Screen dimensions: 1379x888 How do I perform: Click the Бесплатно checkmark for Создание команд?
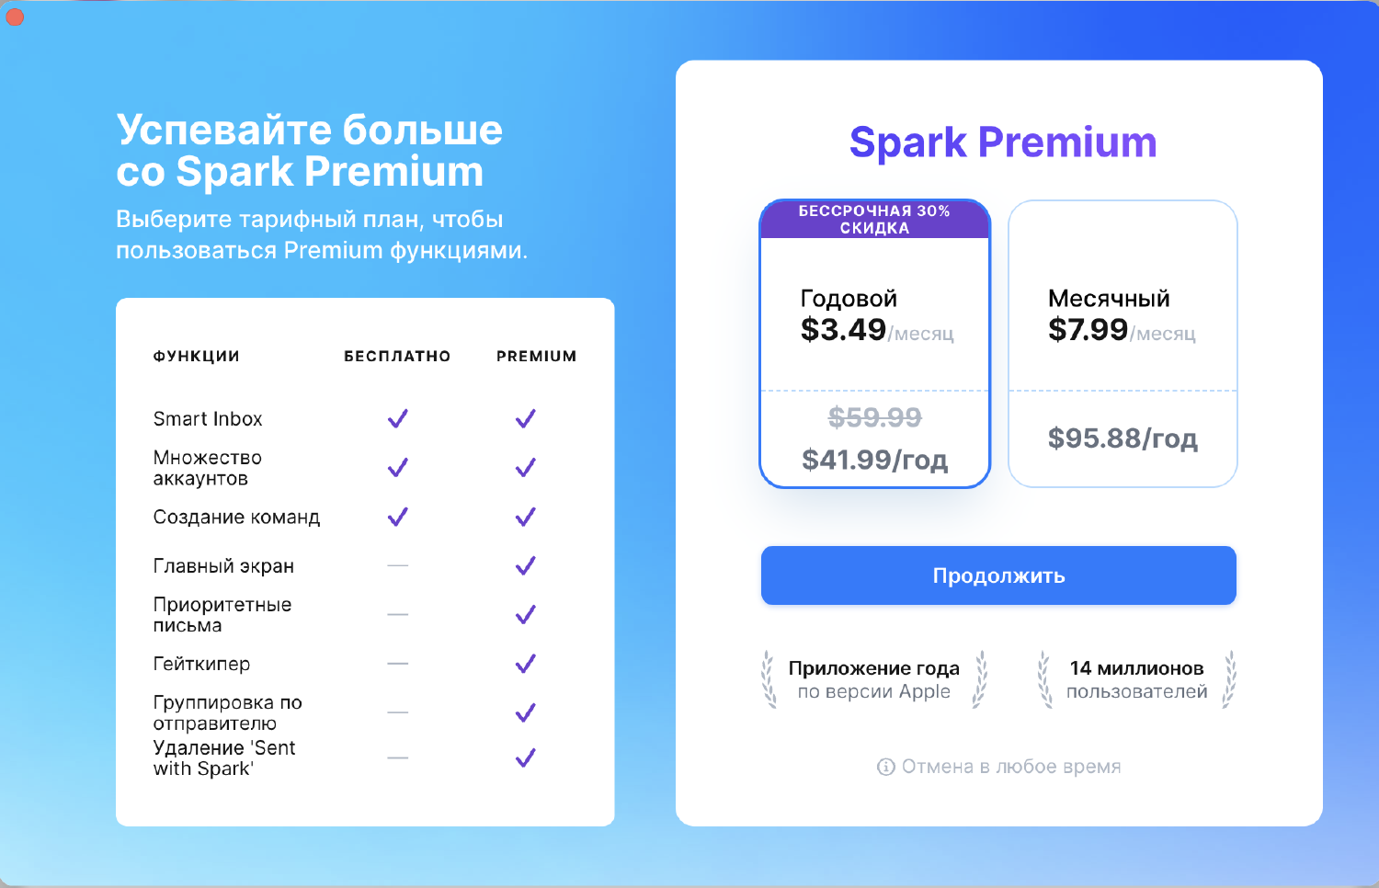pos(397,518)
